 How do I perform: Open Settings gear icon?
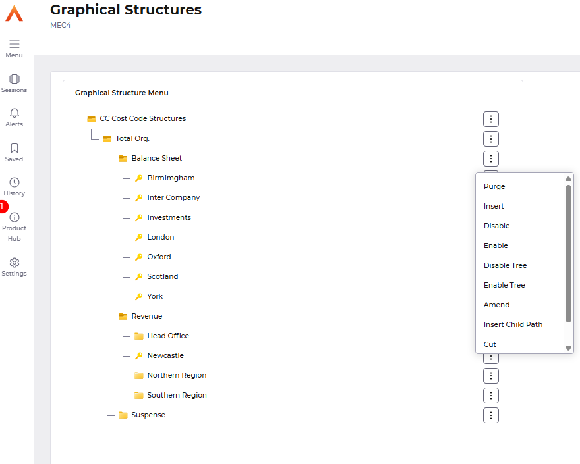coord(14,263)
